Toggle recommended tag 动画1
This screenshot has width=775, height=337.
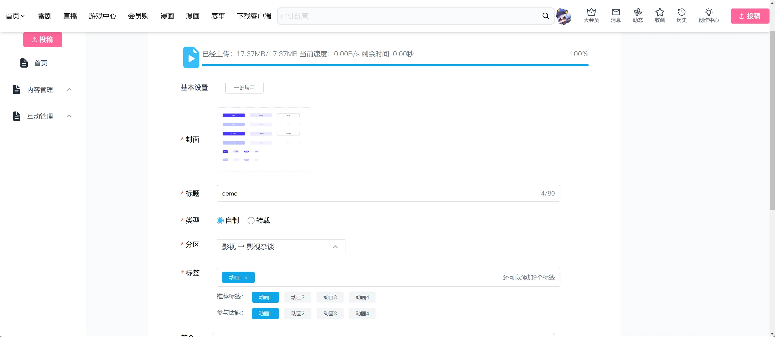pos(265,297)
